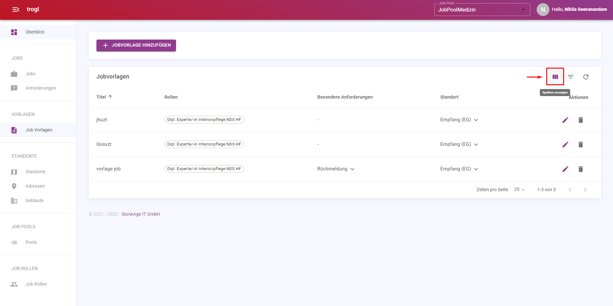Click the role chip in jhuzt row

tap(204, 120)
